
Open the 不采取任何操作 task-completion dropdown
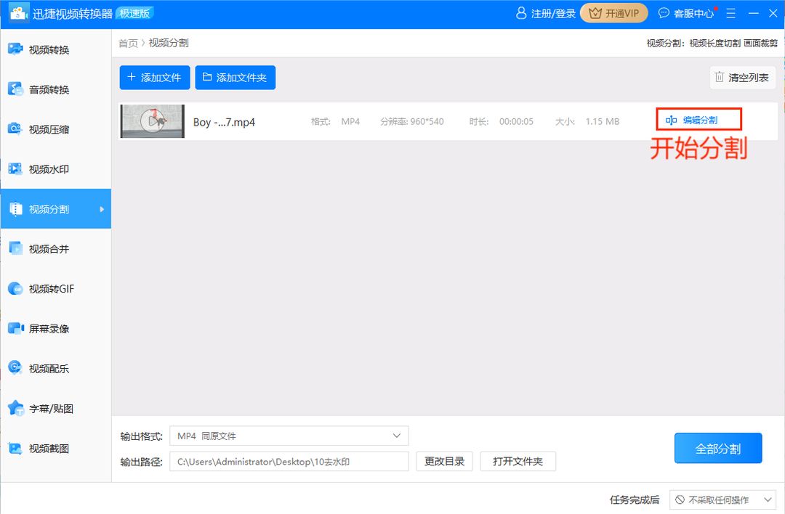pyautogui.click(x=723, y=499)
